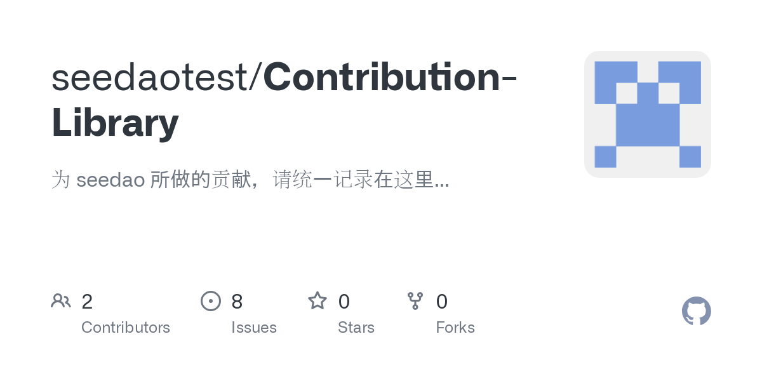The width and height of the screenshot is (762, 381).
Task: Click the Contributors label
Action: 126,328
